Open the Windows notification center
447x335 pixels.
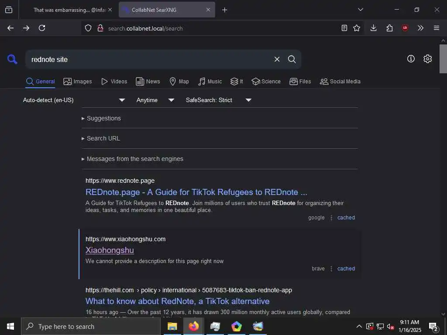click(433, 327)
